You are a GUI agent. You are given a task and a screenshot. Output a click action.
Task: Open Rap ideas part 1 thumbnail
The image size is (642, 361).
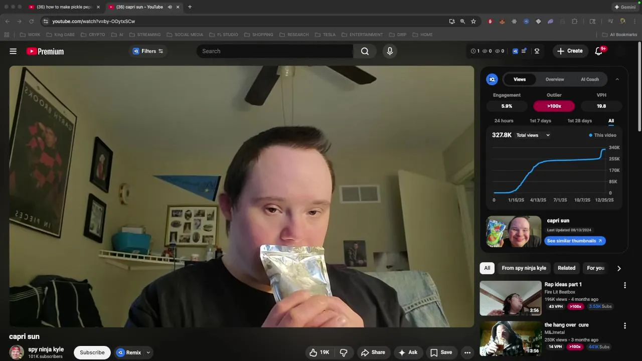(x=511, y=298)
